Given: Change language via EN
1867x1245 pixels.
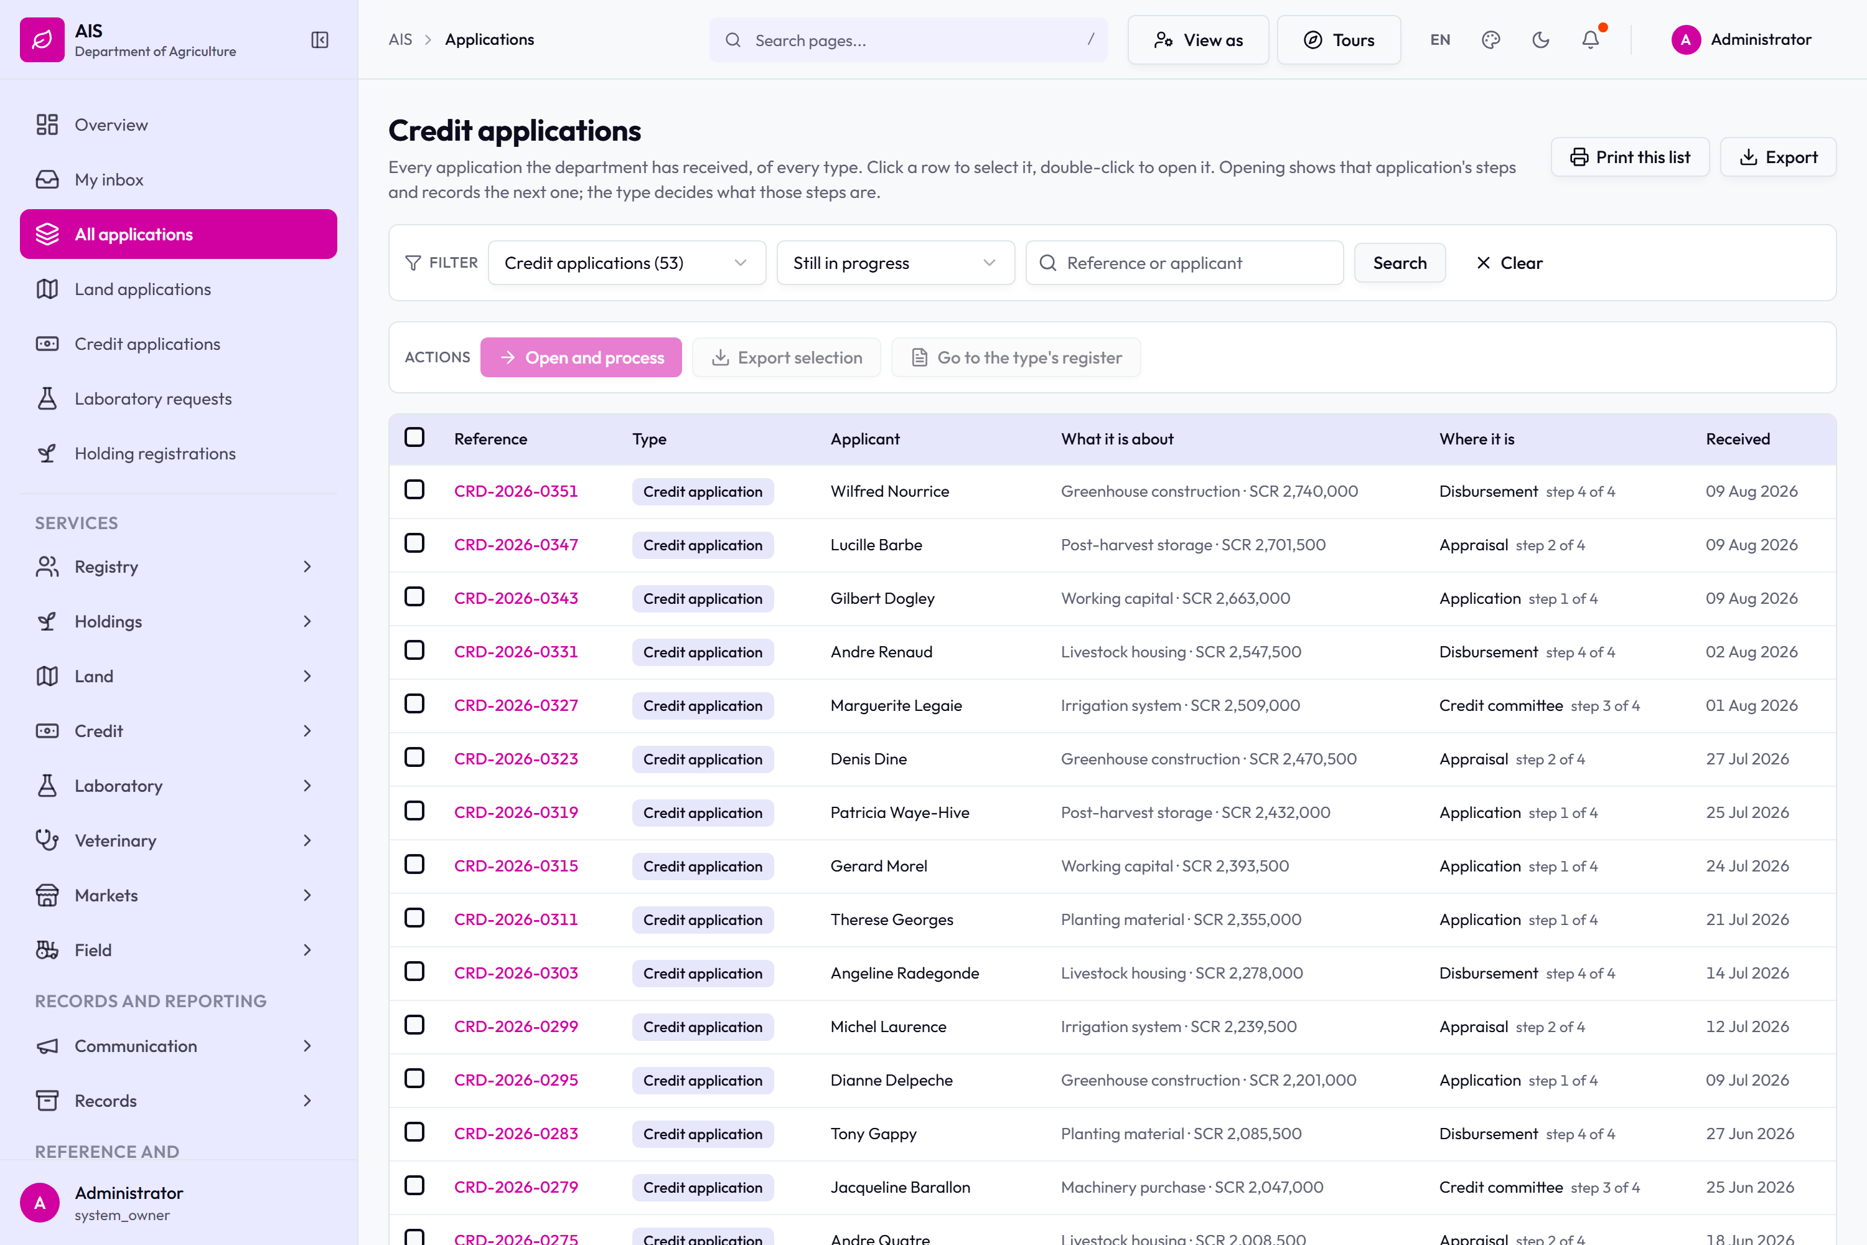Looking at the screenshot, I should 1440,40.
